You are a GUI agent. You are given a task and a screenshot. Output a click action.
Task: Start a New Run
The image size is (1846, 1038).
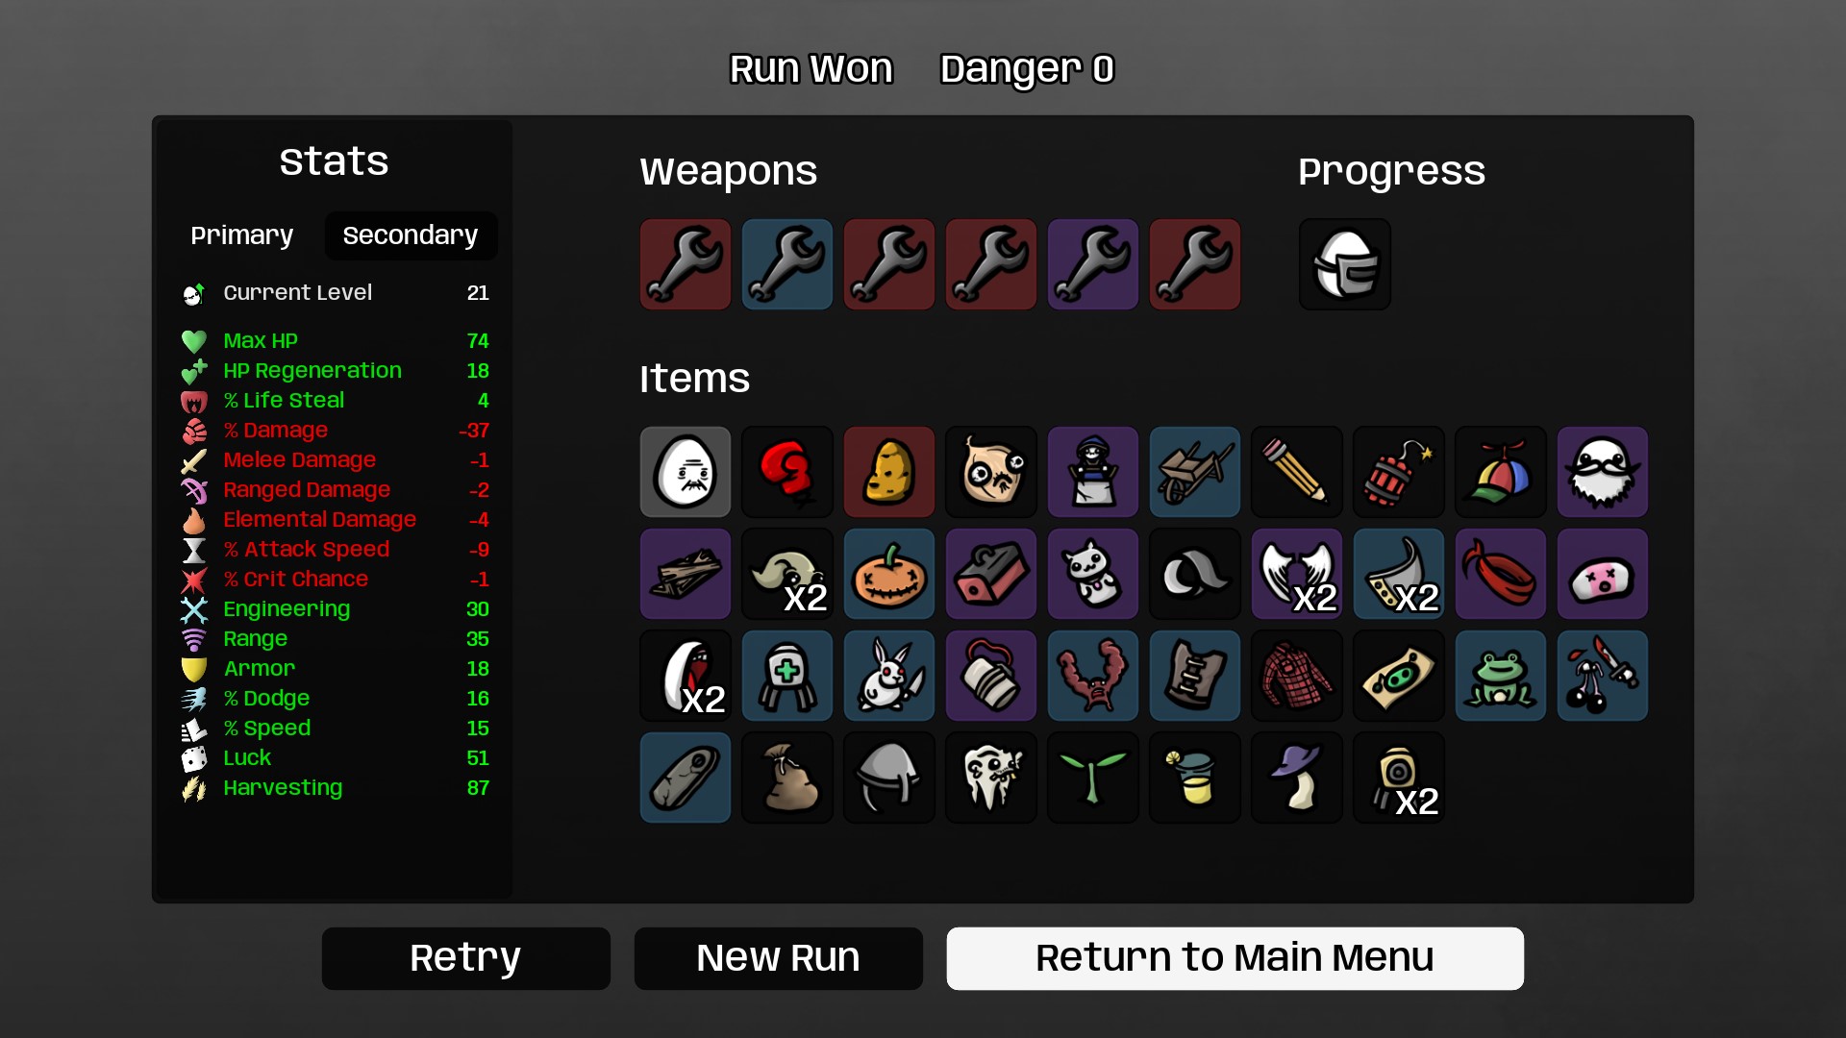click(x=779, y=958)
